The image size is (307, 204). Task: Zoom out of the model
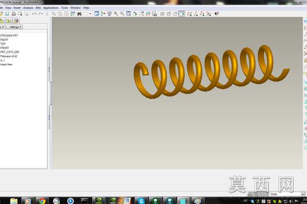tap(122, 14)
